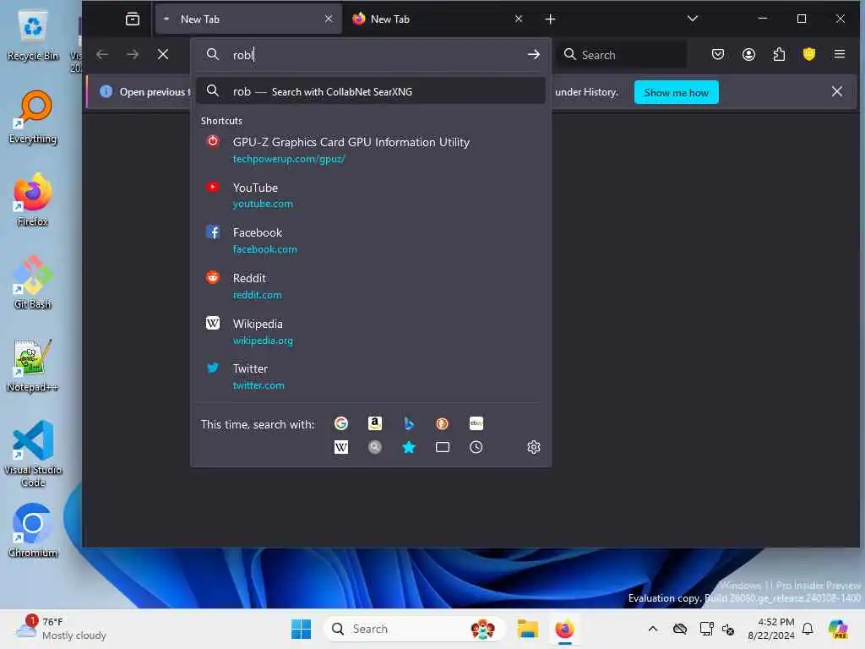Open the Firefox account icon

748,54
